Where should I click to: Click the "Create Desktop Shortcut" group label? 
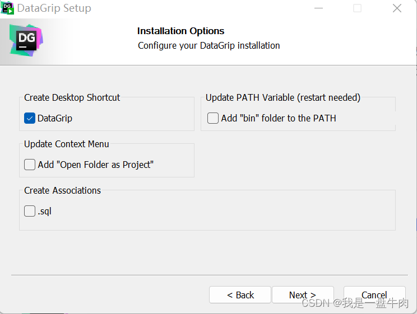(x=72, y=97)
